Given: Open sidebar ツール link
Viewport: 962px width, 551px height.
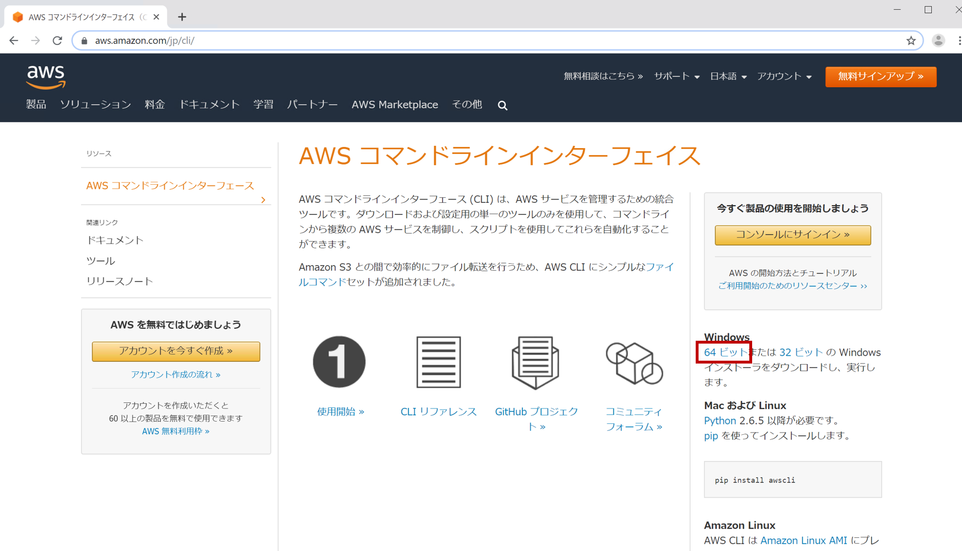Looking at the screenshot, I should (x=100, y=261).
